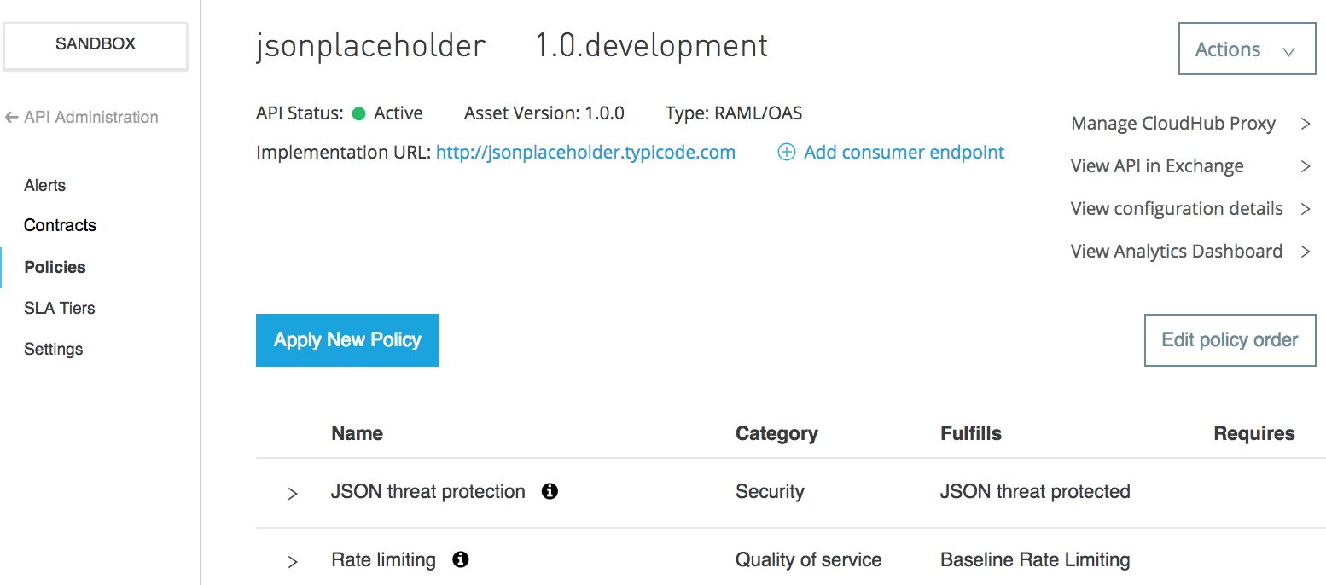Open the Actions dropdown menu
1326x585 pixels.
[x=1246, y=49]
